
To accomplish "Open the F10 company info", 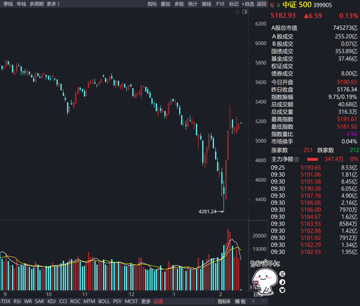I will click(220, 4).
